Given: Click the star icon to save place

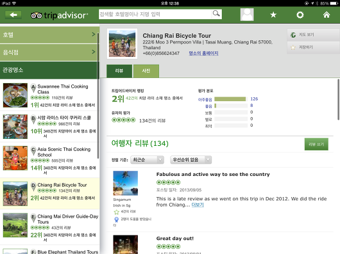Looking at the screenshot, I should point(293,47).
